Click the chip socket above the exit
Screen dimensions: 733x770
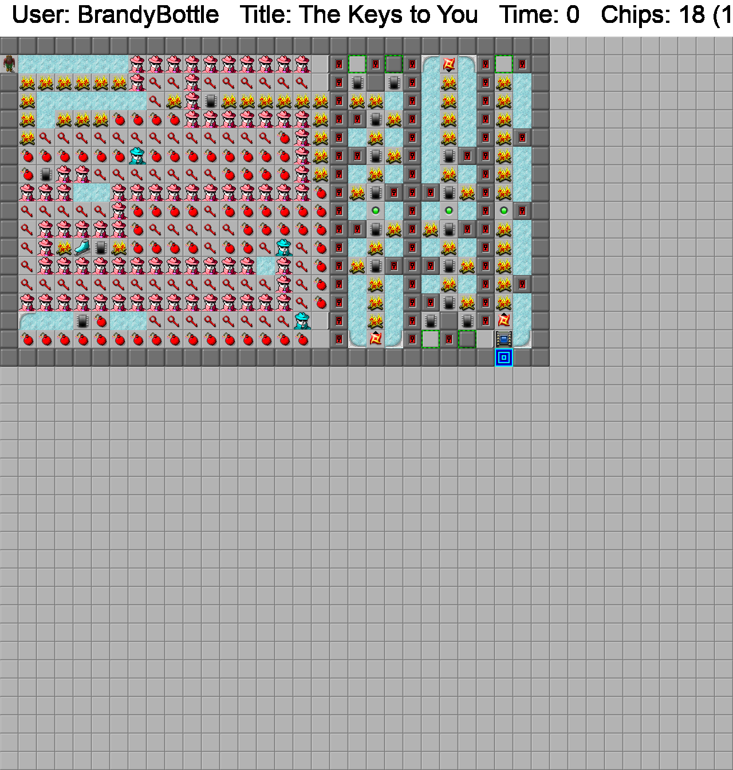pos(504,339)
